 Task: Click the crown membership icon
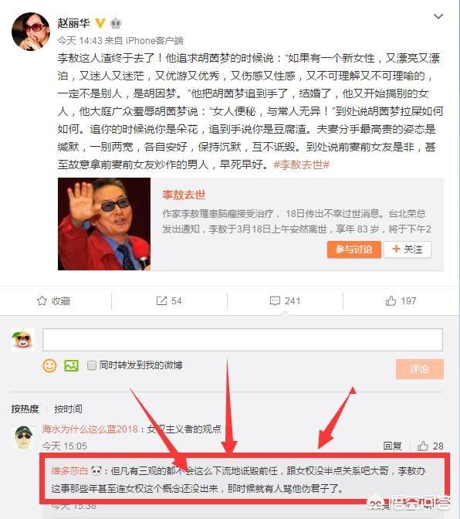coord(116,23)
